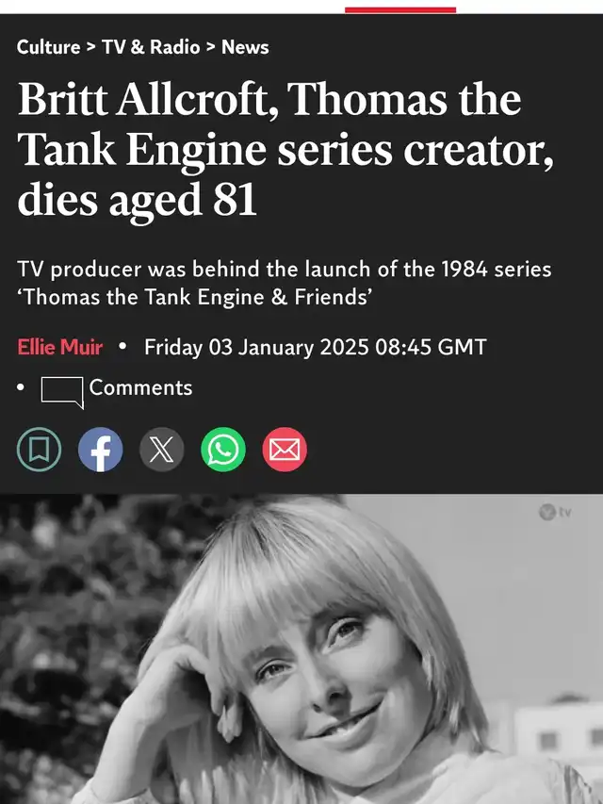This screenshot has height=804, width=603.
Task: Click the Friday 03 January 2025 timestamp
Action: tap(315, 347)
